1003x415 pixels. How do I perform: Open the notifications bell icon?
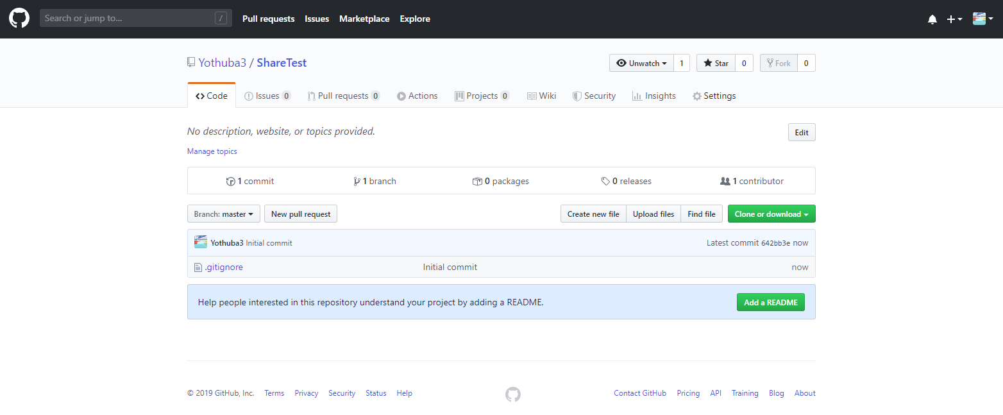tap(932, 19)
